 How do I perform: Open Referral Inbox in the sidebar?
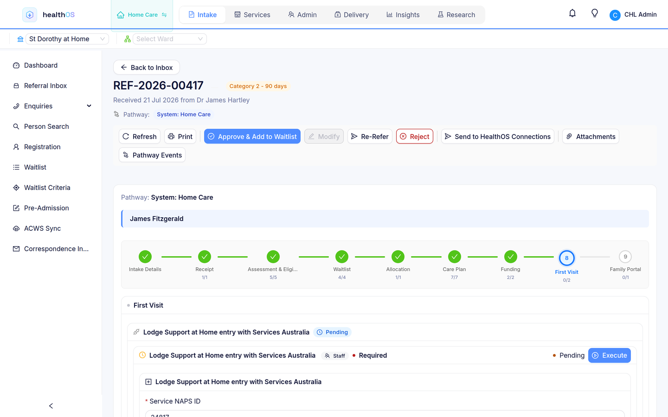[51, 86]
